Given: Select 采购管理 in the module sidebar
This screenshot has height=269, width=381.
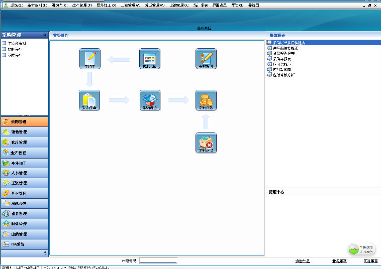Looking at the screenshot, I should 25,122.
